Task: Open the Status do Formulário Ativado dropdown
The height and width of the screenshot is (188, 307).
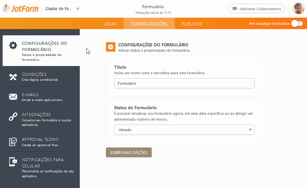Action: pyautogui.click(x=184, y=130)
